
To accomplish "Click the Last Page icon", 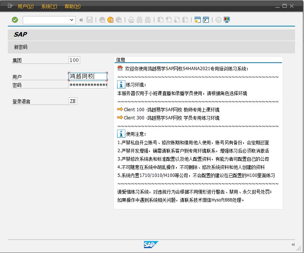I will point(185,20).
